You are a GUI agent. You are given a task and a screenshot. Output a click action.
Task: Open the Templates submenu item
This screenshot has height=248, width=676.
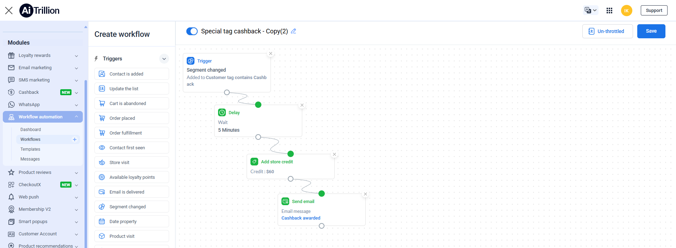coord(30,149)
